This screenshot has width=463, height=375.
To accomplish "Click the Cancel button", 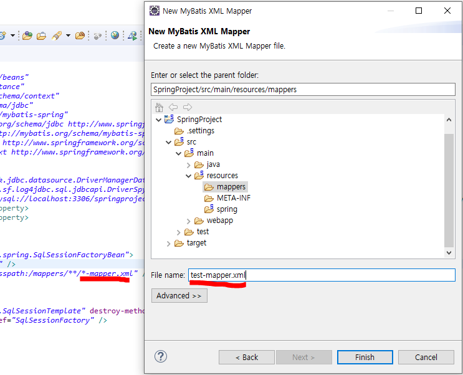I will (x=426, y=358).
